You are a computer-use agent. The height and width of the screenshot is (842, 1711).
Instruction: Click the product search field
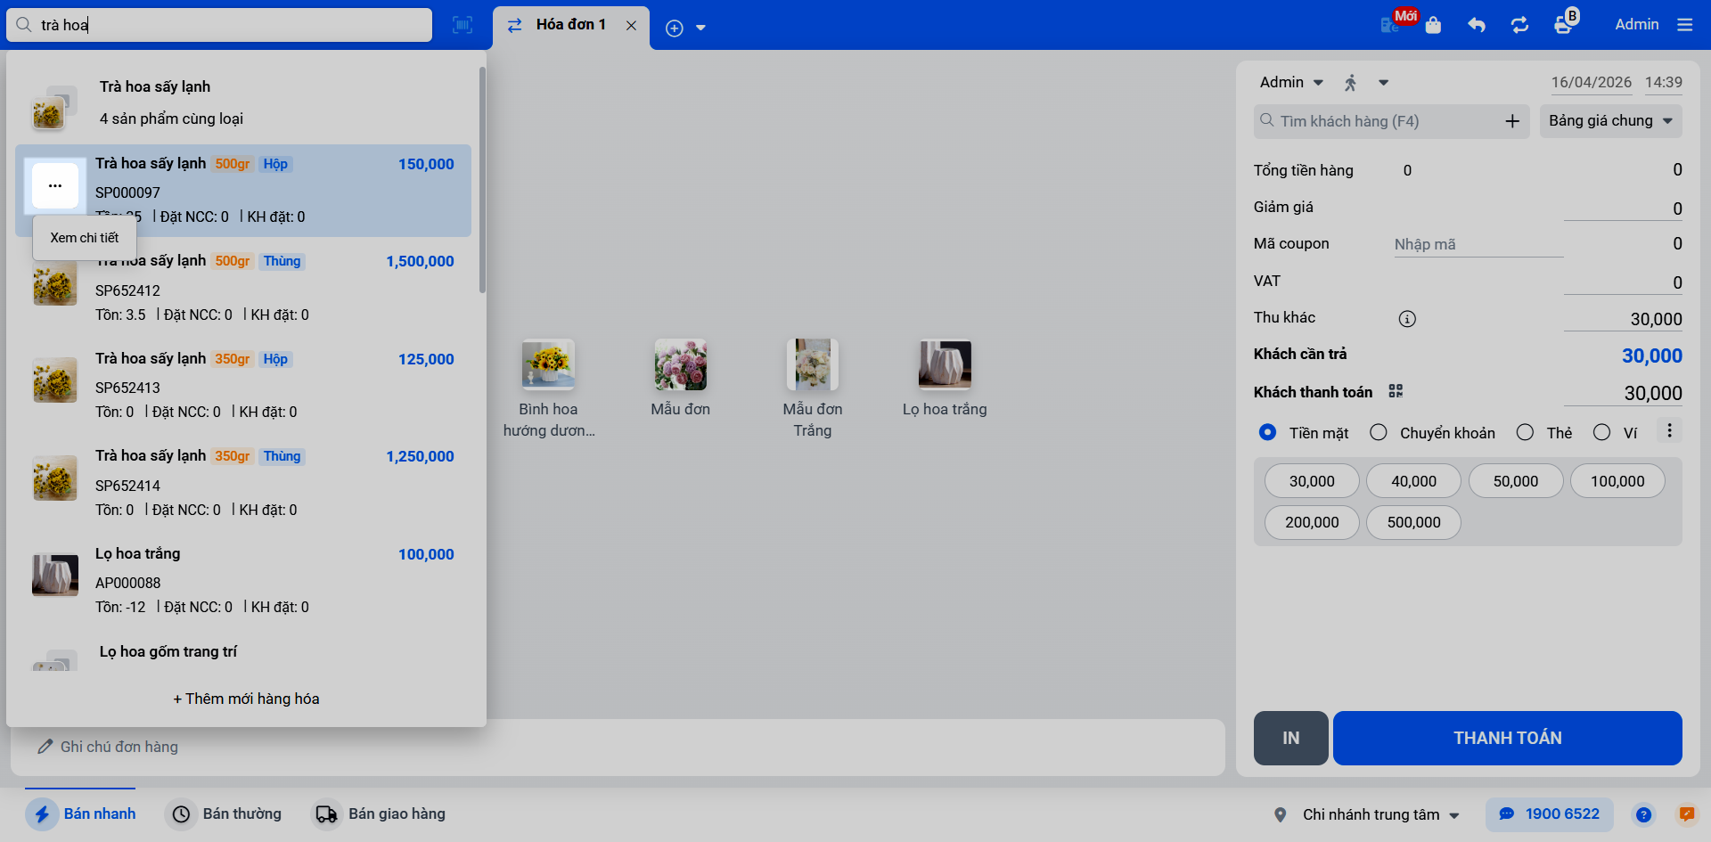click(219, 25)
